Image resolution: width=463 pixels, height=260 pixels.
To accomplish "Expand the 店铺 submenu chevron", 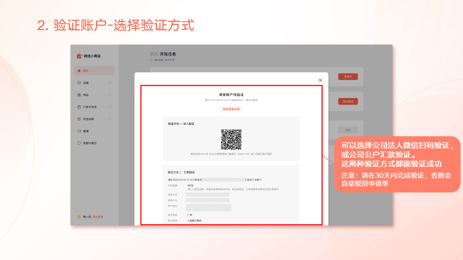I will [x=110, y=83].
